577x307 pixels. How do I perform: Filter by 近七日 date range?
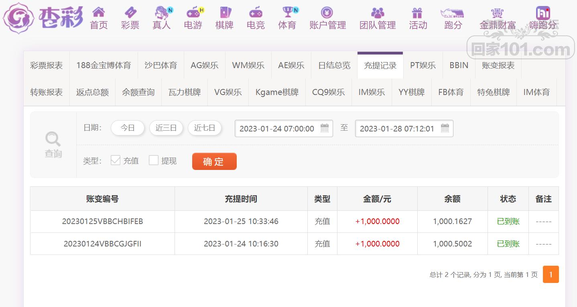tap(205, 128)
